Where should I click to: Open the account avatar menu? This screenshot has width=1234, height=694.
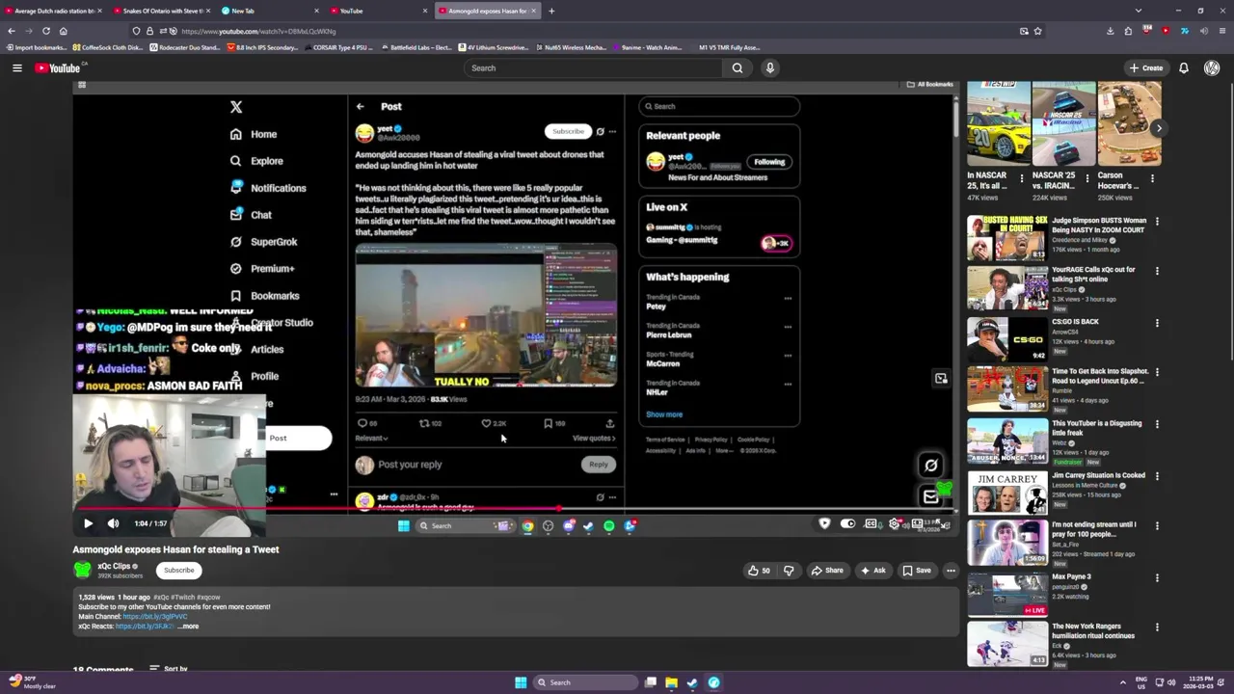click(x=1212, y=67)
